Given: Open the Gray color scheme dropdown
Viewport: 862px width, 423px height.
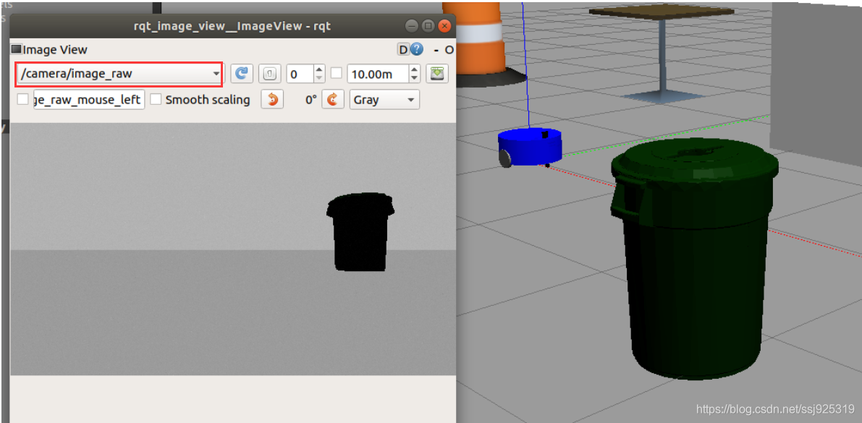Looking at the screenshot, I should click(384, 100).
